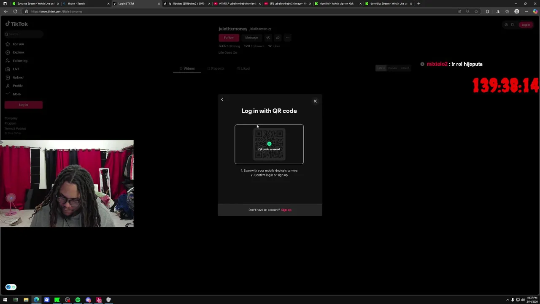Click the share arrow icon on profile
540x304 pixels.
click(278, 38)
